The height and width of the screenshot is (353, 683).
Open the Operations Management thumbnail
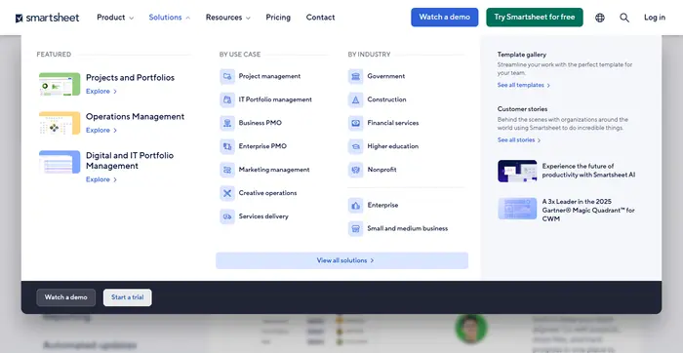(60, 123)
